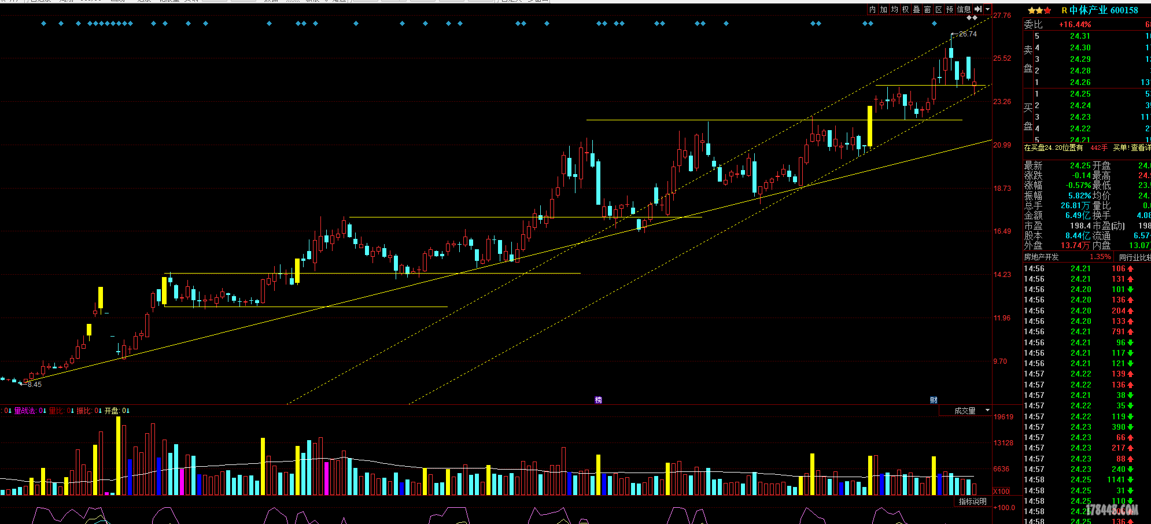Viewport: 1151px width, 524px height.
Task: Click the 房地产开发 sector link
Action: [x=1041, y=257]
